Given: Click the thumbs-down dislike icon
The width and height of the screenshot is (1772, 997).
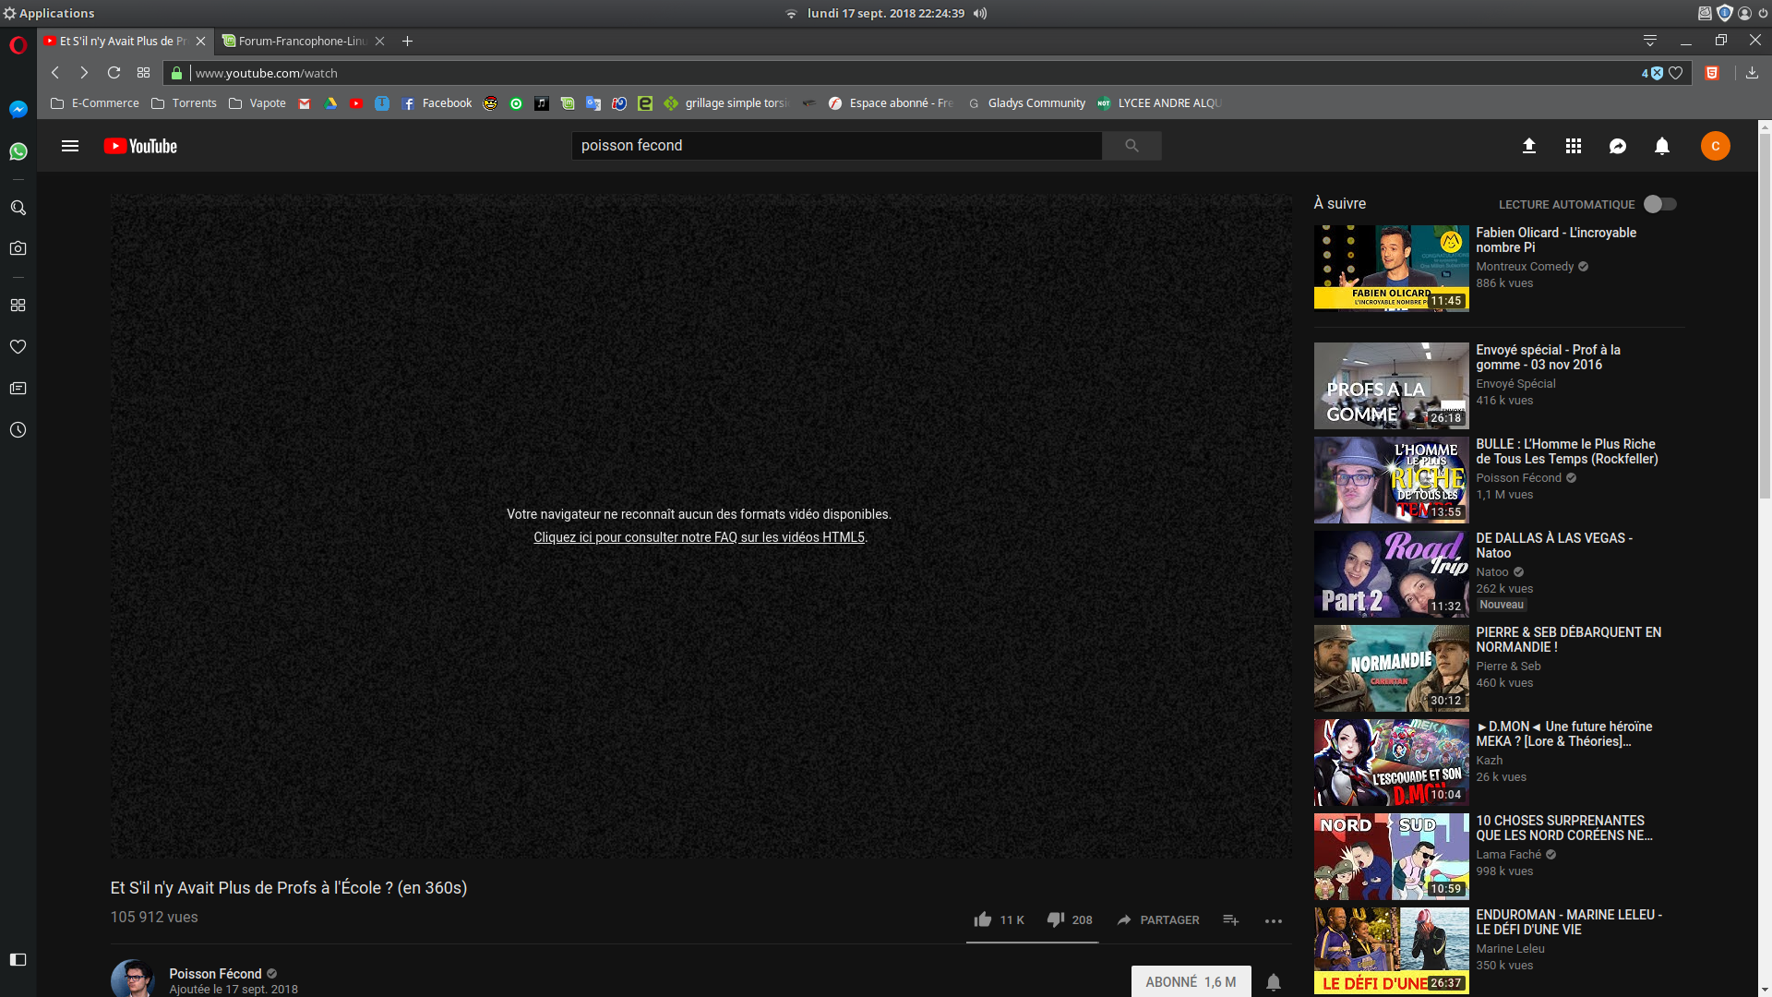Looking at the screenshot, I should [1056, 919].
